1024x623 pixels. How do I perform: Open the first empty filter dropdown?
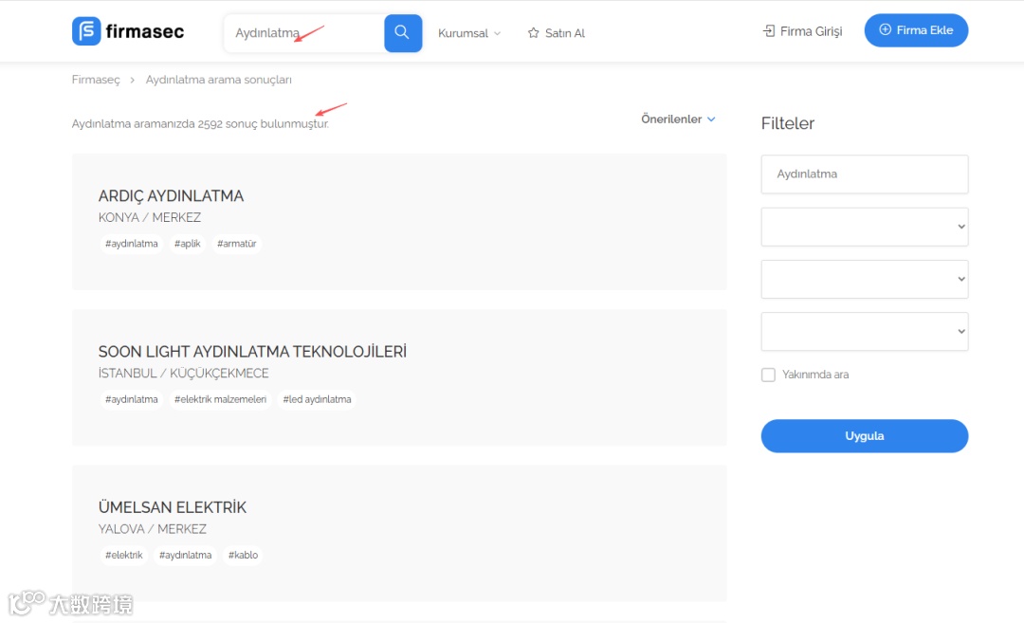coord(864,227)
